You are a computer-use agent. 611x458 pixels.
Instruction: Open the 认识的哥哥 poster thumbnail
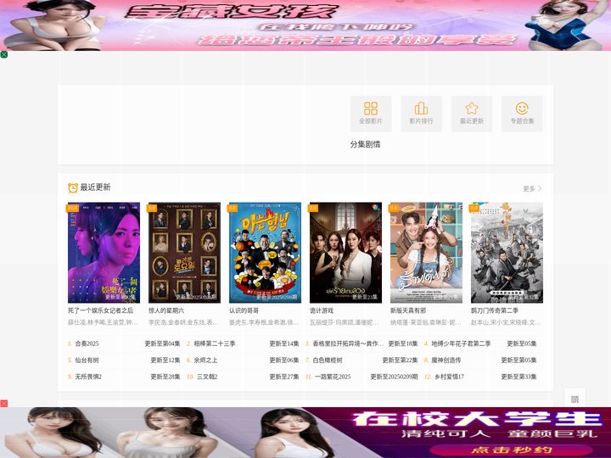(x=265, y=252)
